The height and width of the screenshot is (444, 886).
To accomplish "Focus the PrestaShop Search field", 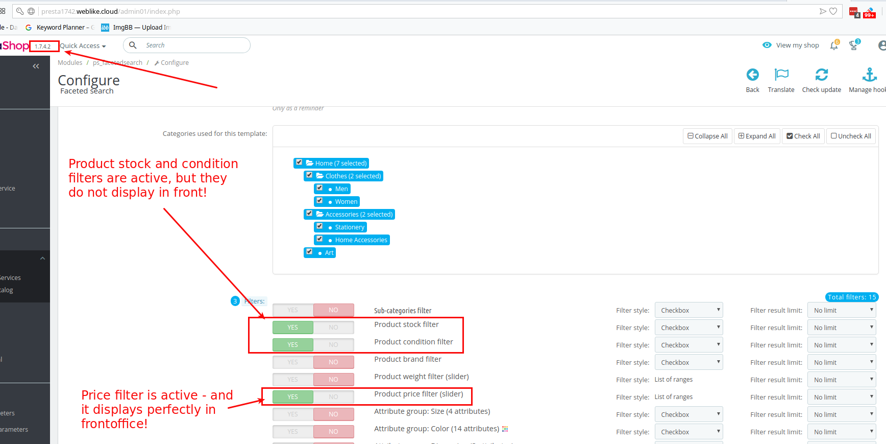I will coord(187,45).
